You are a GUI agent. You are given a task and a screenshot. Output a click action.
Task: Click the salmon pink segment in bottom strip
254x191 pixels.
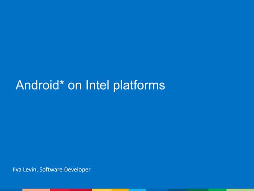point(36,190)
